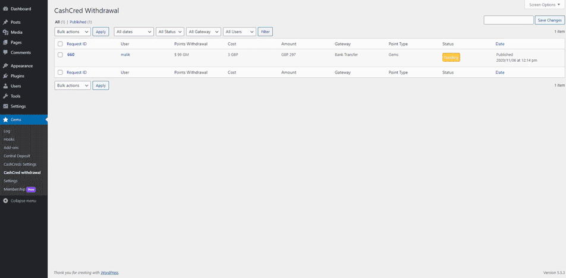
Task: Tick the checkbox for request 660
Action: (60, 55)
